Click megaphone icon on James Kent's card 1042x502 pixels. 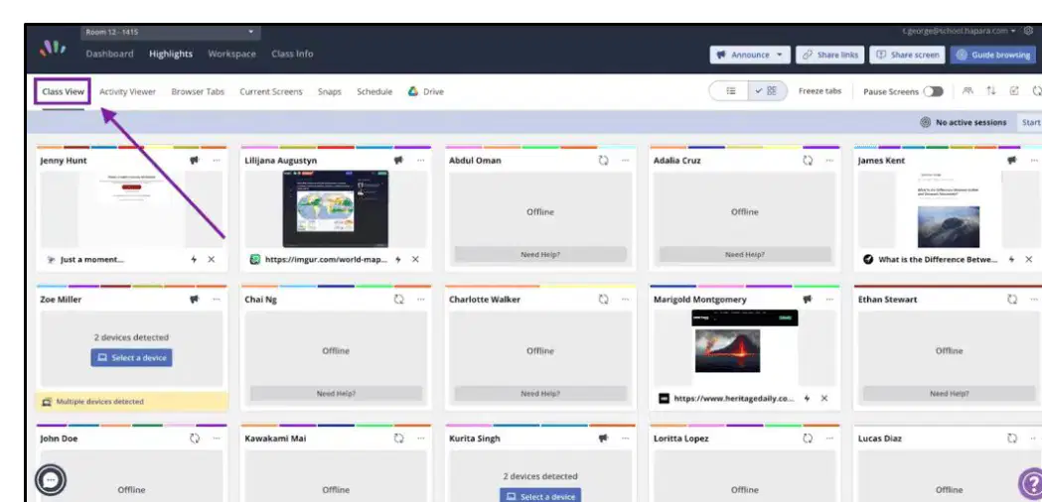tap(1011, 161)
